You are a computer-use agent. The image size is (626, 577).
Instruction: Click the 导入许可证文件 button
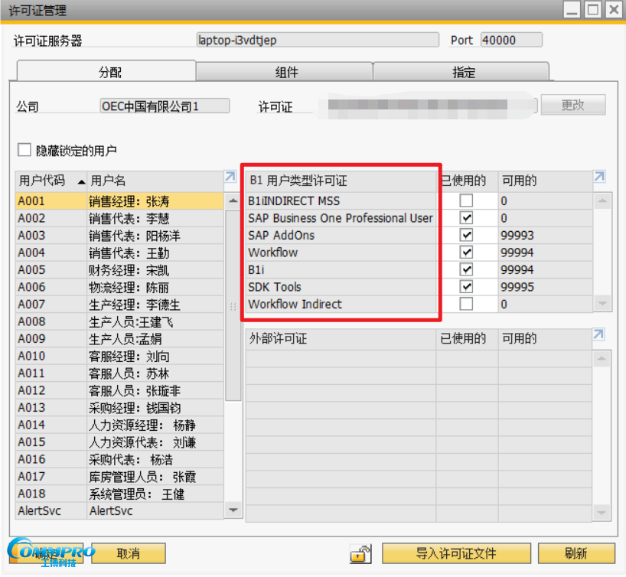[x=456, y=553]
